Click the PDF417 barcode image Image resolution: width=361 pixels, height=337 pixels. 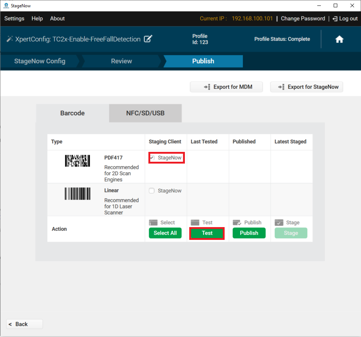click(77, 161)
